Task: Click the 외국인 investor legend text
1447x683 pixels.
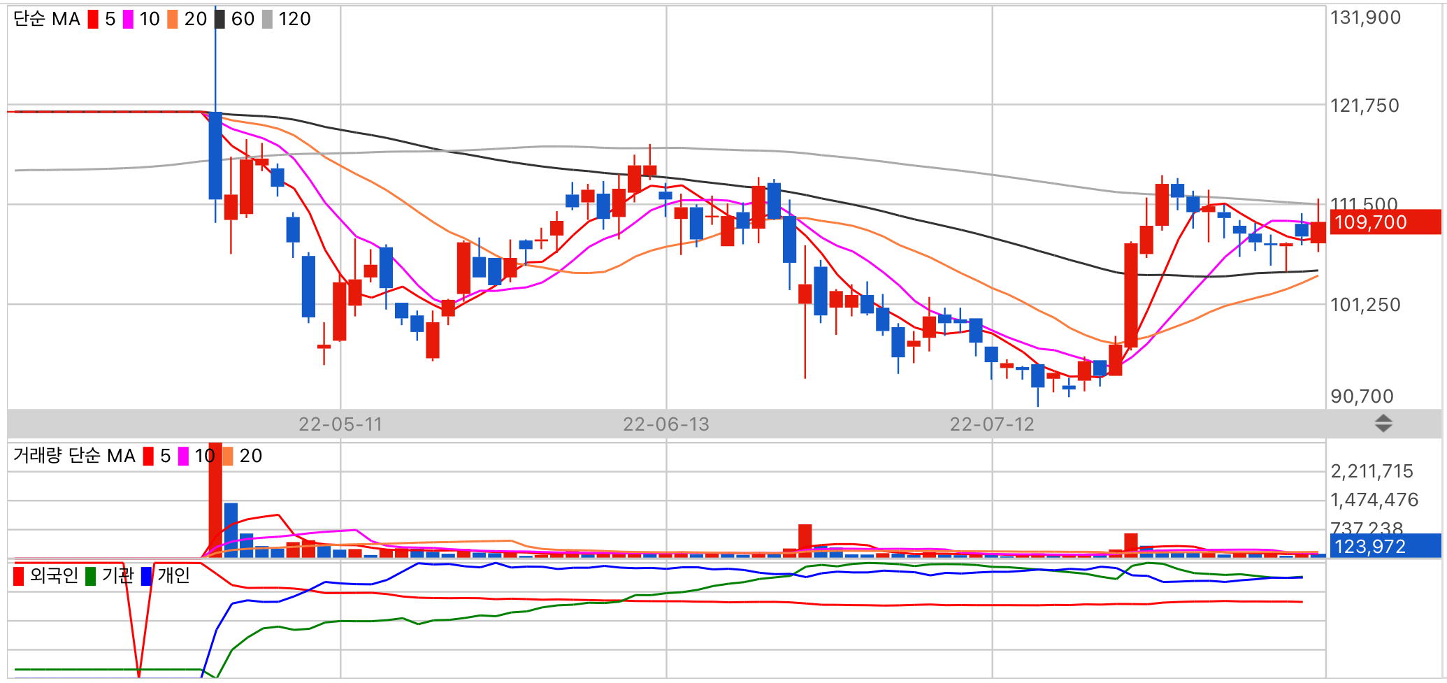Action: (x=54, y=575)
